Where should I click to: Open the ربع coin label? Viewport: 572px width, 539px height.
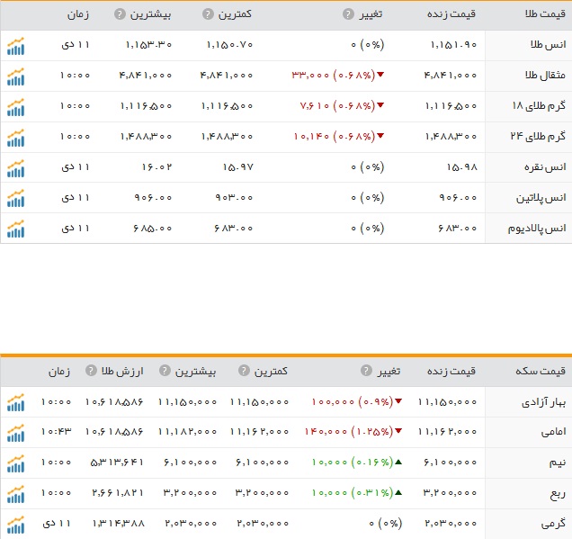559,494
